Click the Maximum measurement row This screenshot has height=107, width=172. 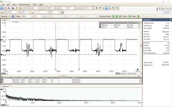click(x=16, y=80)
